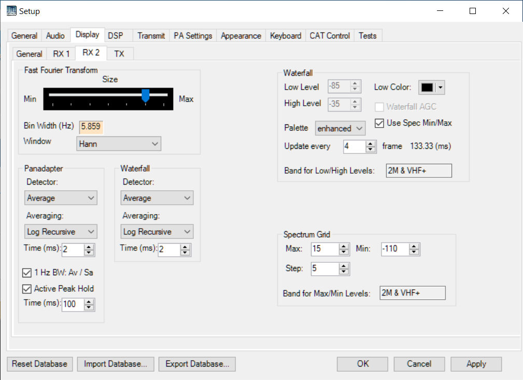The width and height of the screenshot is (523, 380).
Task: Increase the Spectrum Grid Max value
Action: coord(344,246)
